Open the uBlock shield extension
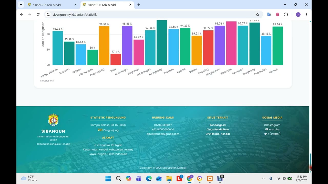328x184 pixels. pos(278,15)
